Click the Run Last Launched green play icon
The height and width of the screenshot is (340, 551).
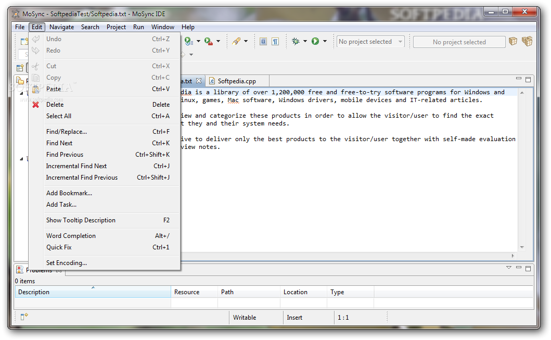tap(315, 42)
